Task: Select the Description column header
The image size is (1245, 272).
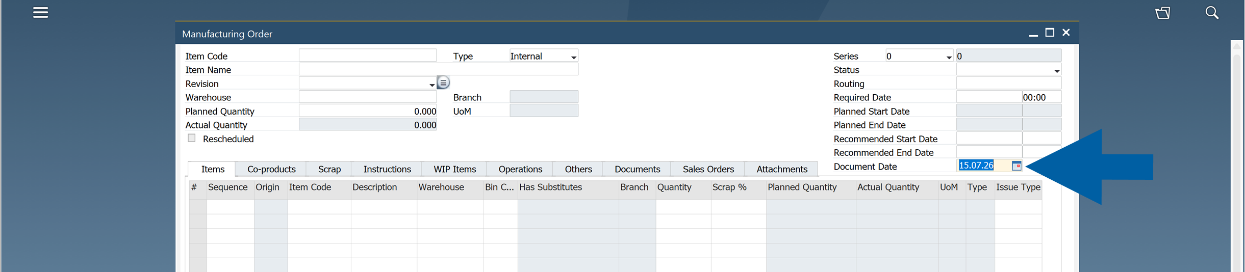Action: point(384,187)
